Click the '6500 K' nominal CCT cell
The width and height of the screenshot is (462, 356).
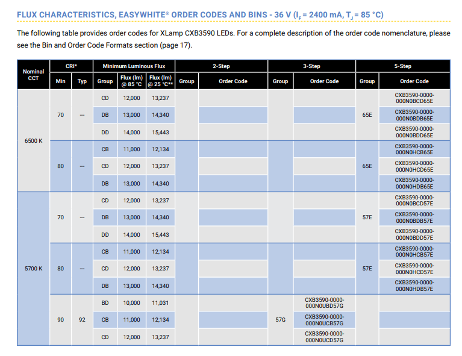coord(33,141)
